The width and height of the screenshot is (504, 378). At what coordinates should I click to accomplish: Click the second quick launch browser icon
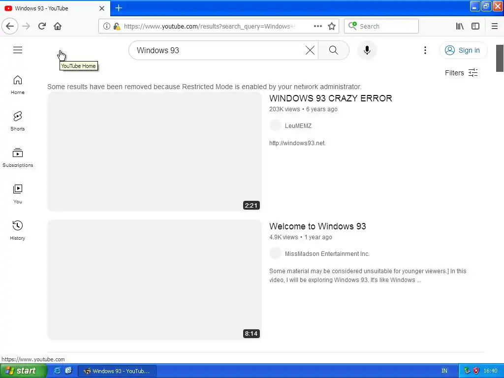pos(68,371)
